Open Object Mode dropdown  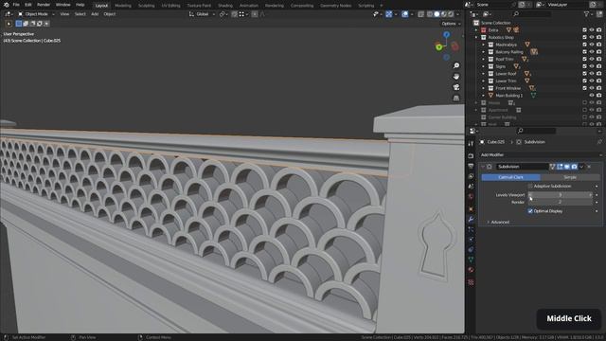[x=36, y=14]
